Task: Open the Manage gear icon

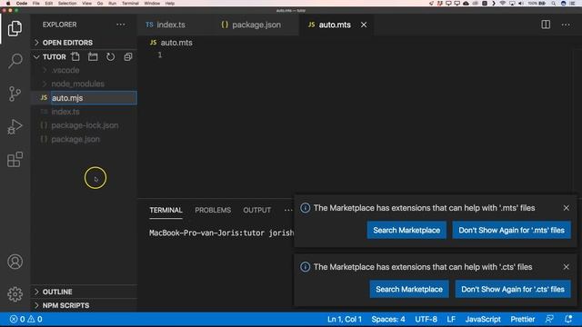Action: [15, 294]
